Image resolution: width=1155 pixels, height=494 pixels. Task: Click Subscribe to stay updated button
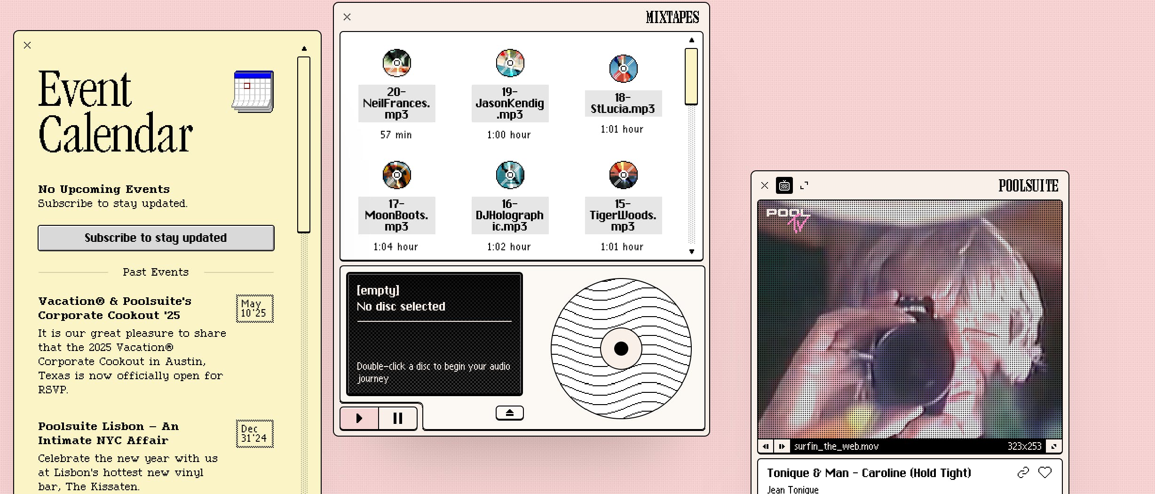[x=156, y=238]
